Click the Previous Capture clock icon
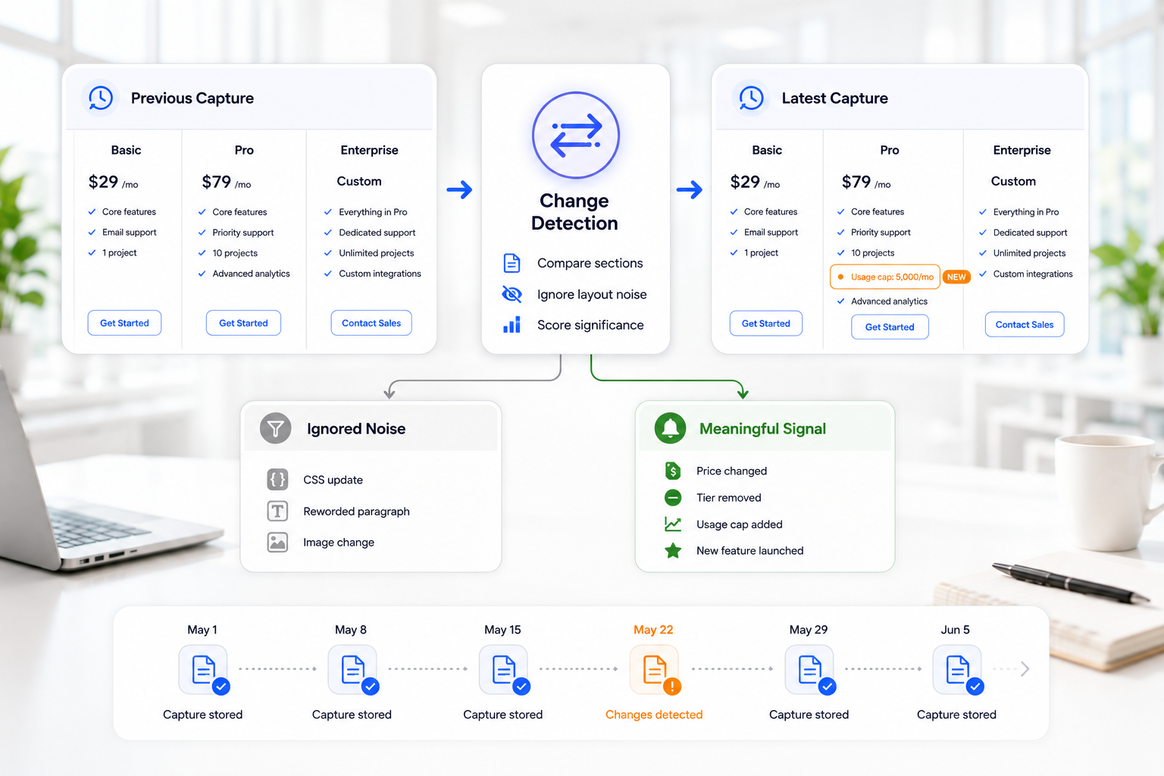The height and width of the screenshot is (776, 1164). [101, 98]
